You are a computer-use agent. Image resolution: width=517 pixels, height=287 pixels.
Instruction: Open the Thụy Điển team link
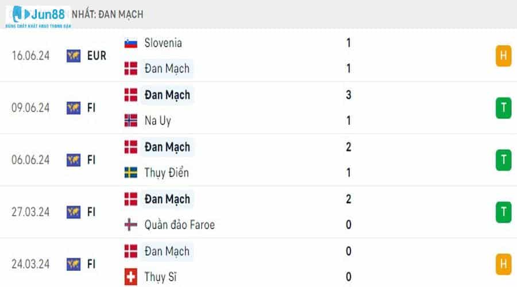pos(167,173)
